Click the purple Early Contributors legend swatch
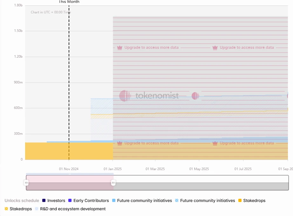This screenshot has height=216, width=293. click(x=70, y=201)
